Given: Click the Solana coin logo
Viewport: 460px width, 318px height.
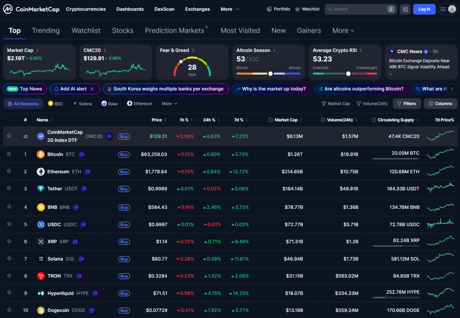Looking at the screenshot, I should click(41, 259).
